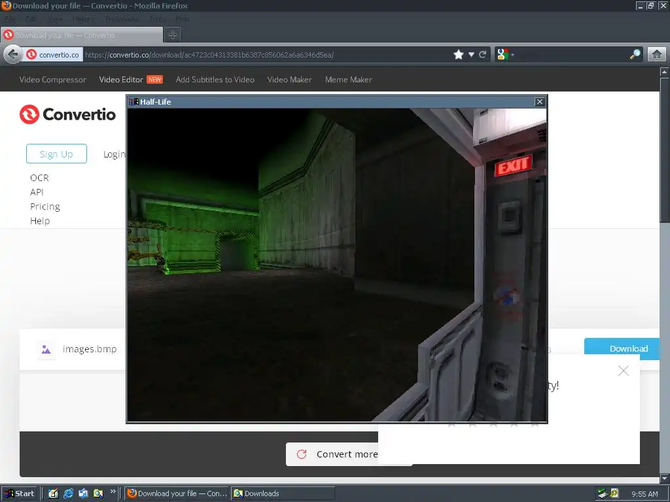This screenshot has width=670, height=502.
Task: Open the Google search engine selector
Action: tap(504, 55)
